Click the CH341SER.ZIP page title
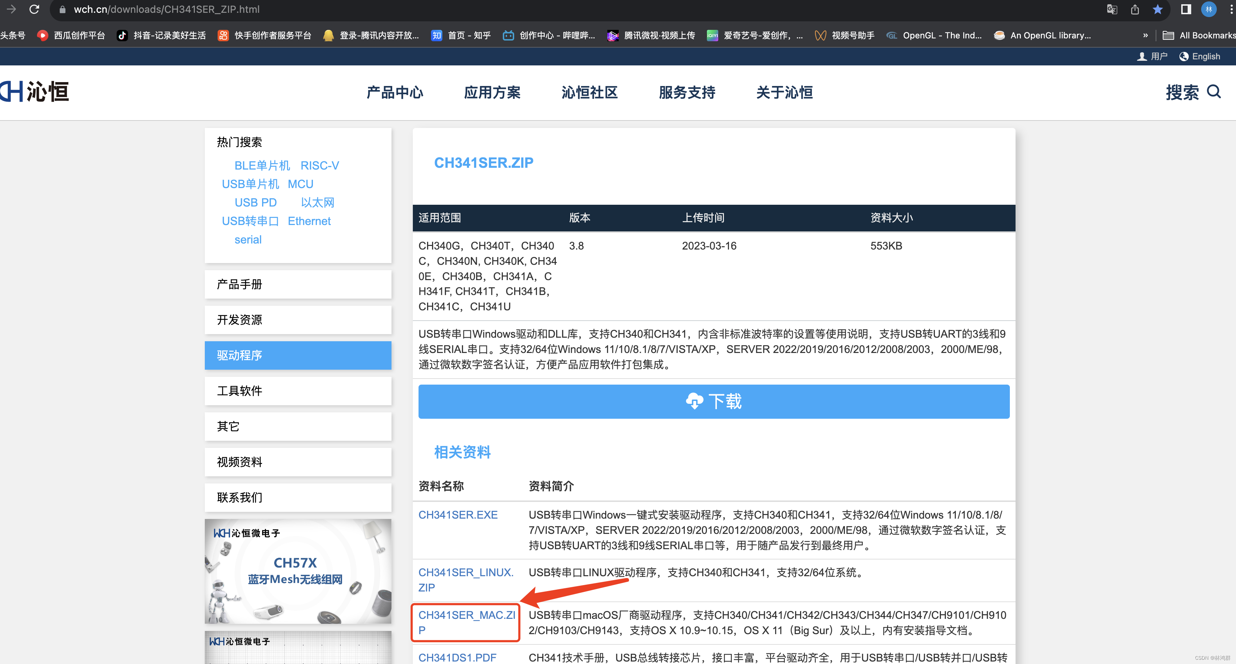 pyautogui.click(x=484, y=163)
